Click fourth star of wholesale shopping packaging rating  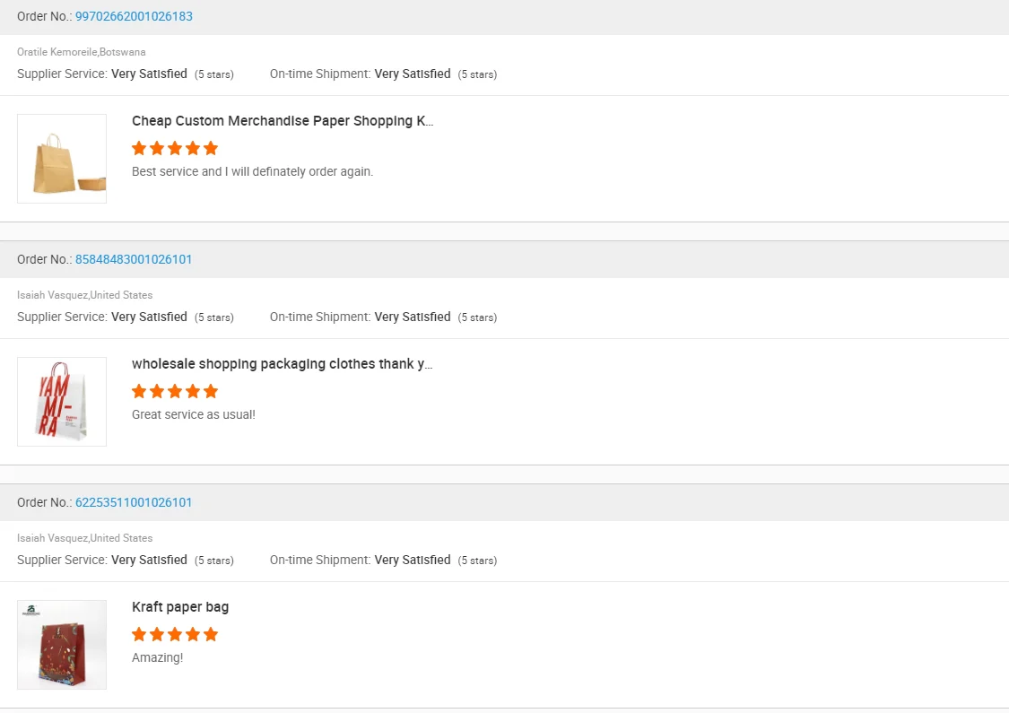click(x=193, y=391)
